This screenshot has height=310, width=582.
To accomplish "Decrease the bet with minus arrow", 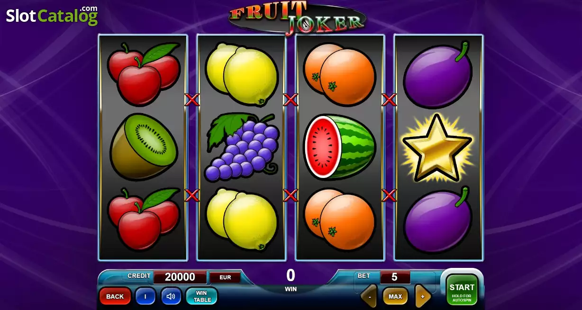I will pyautogui.click(x=369, y=296).
